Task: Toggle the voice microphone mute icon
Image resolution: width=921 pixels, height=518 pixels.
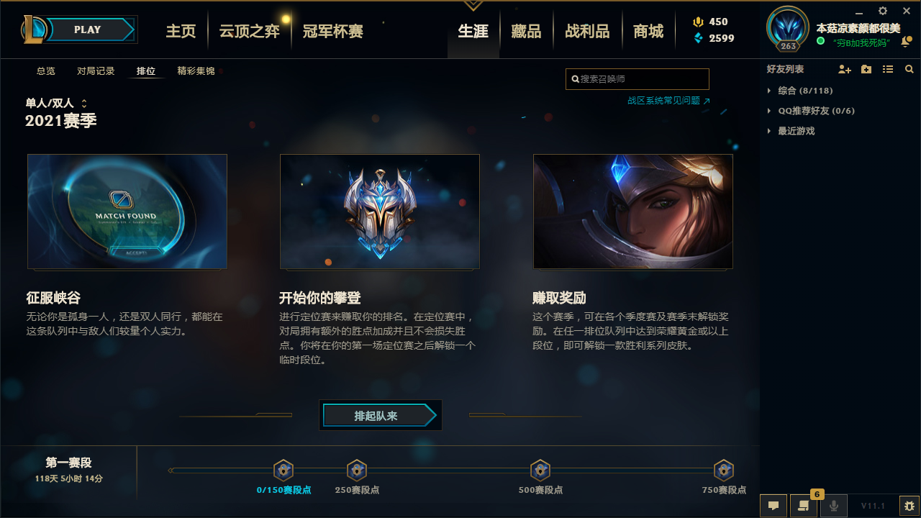Action: coord(834,506)
